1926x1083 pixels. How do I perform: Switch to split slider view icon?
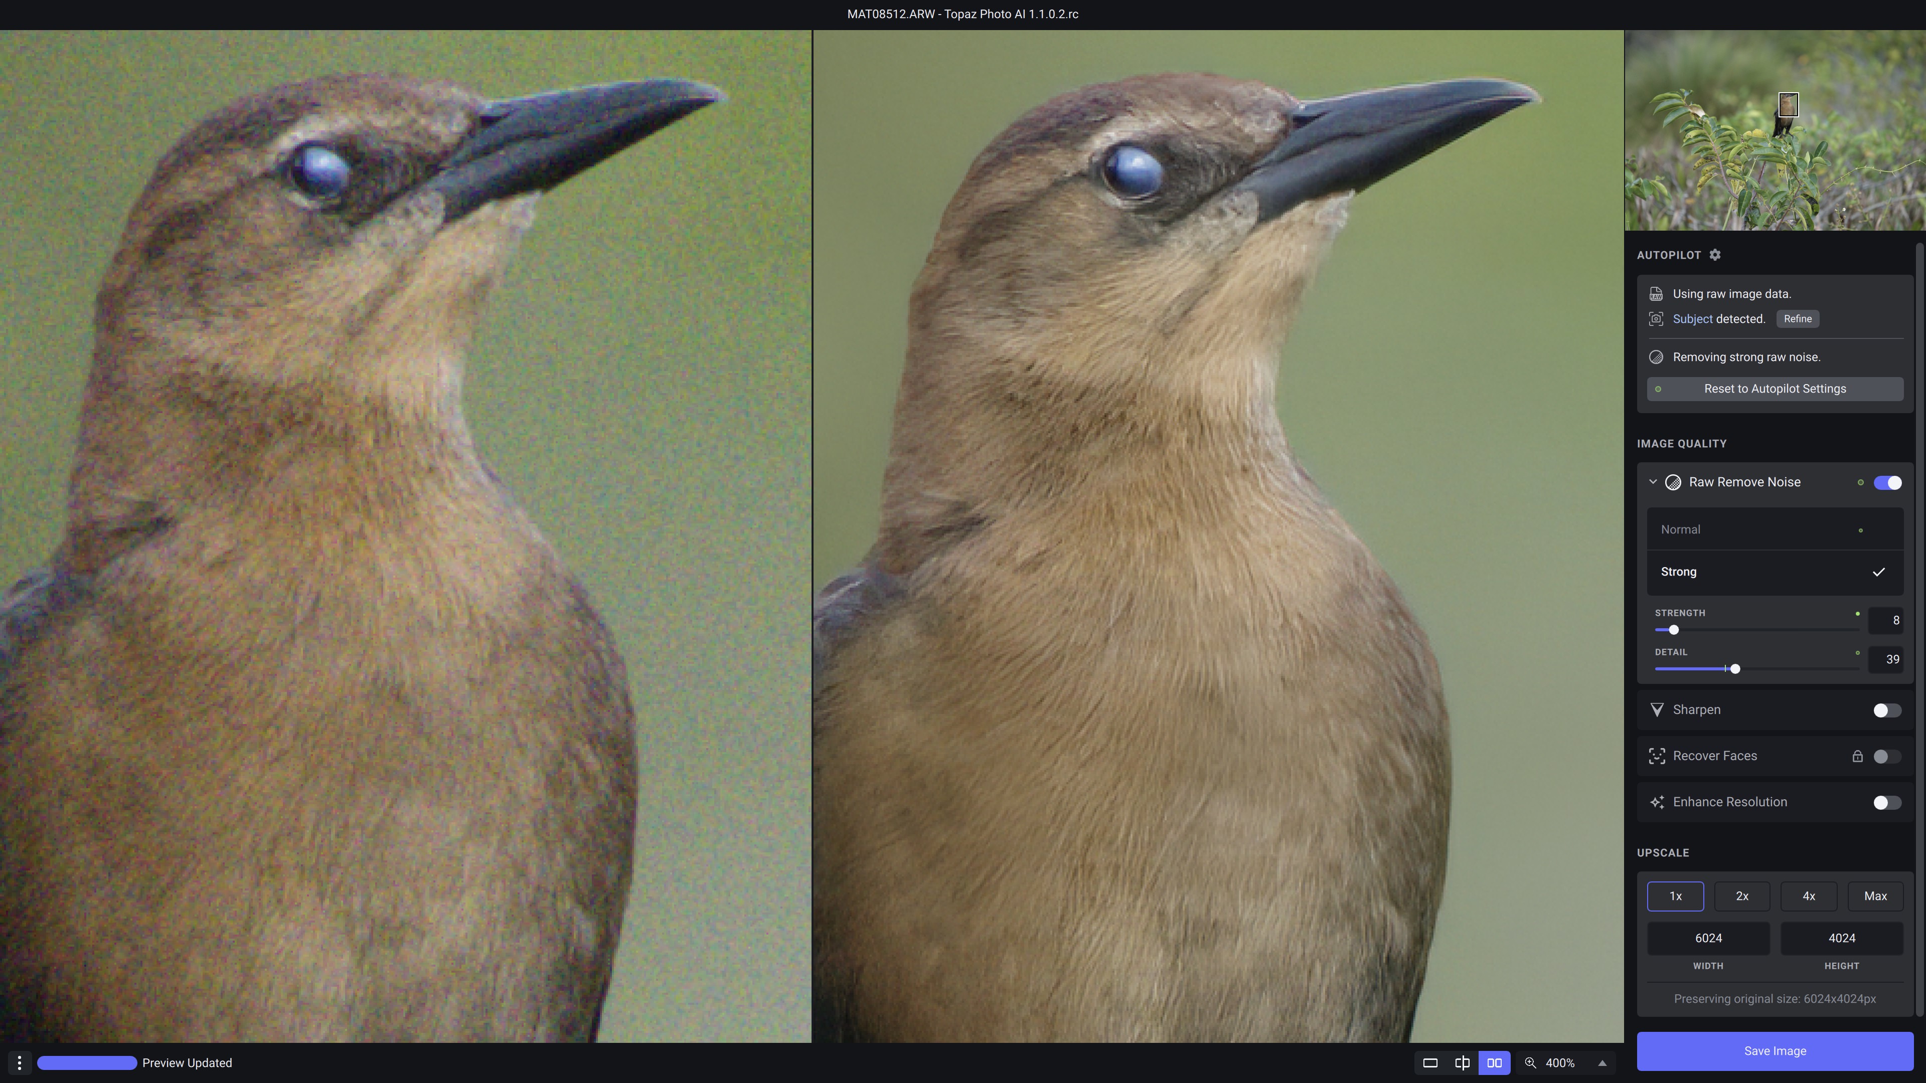(1462, 1063)
